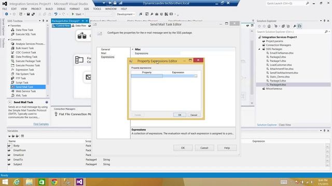The height and width of the screenshot is (186, 332).
Task: Open the SSIS menu
Action: point(87,9)
